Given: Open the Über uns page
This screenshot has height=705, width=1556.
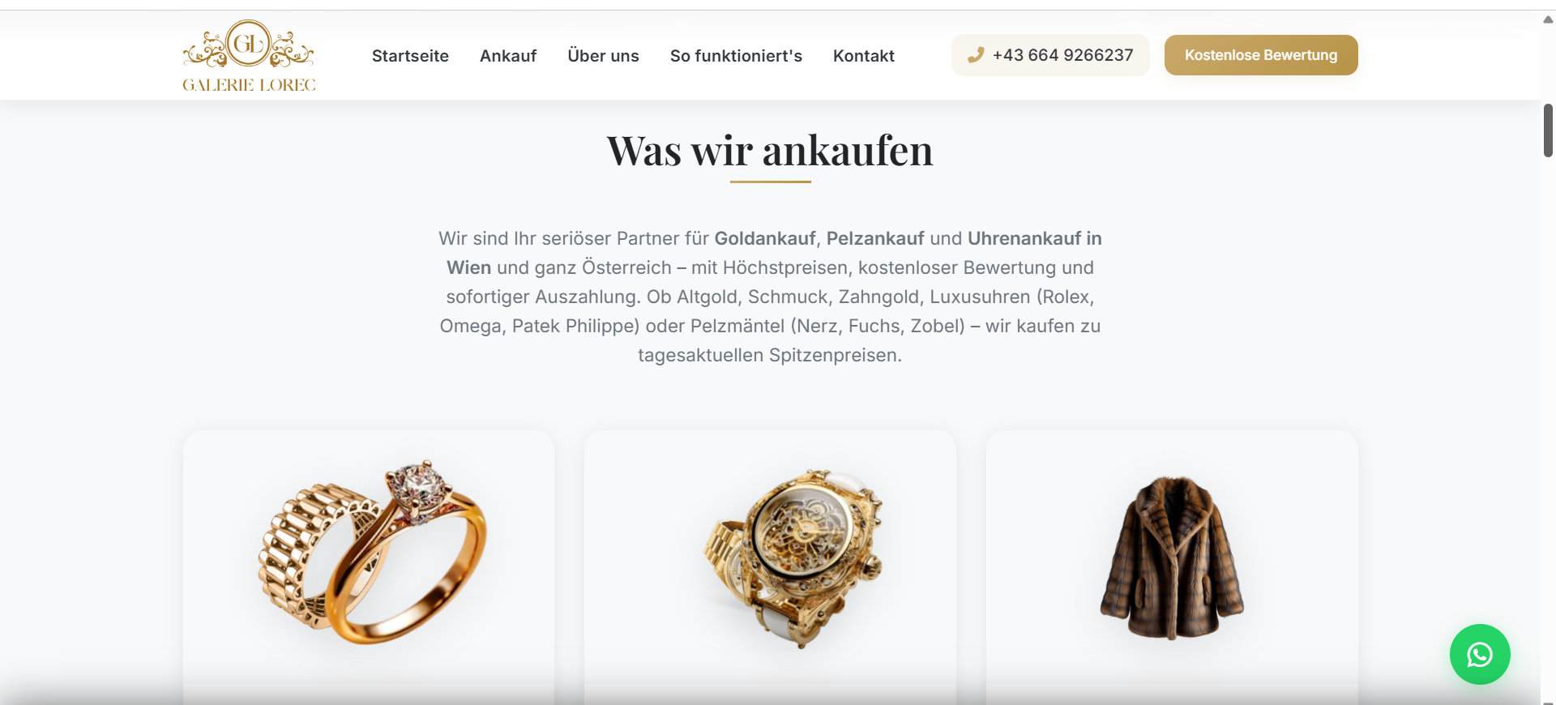Looking at the screenshot, I should [603, 56].
